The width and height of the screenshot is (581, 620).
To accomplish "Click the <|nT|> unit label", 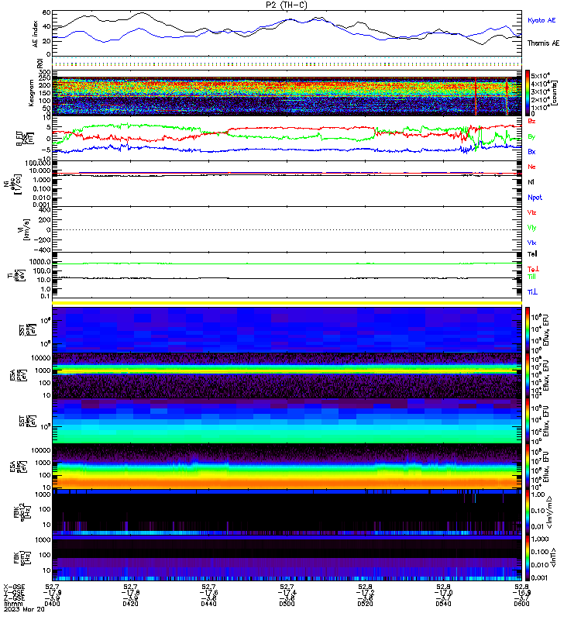I will pos(554,557).
